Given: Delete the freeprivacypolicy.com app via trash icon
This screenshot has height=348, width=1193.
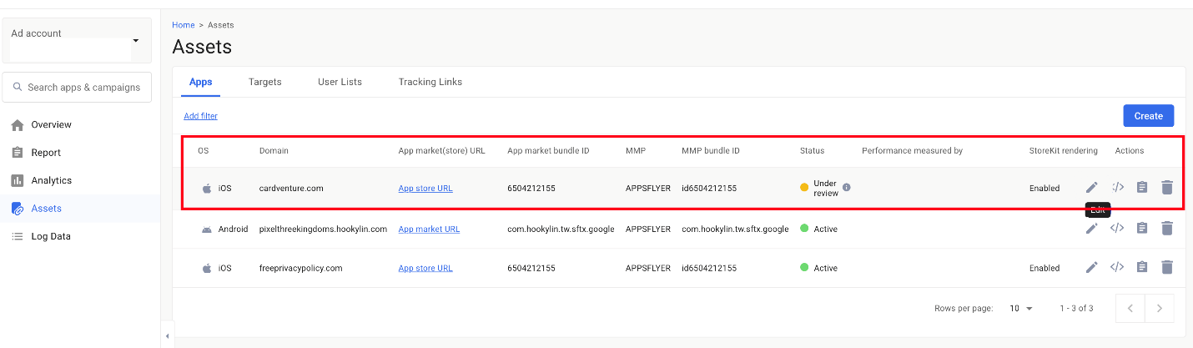Looking at the screenshot, I should pos(1167,267).
